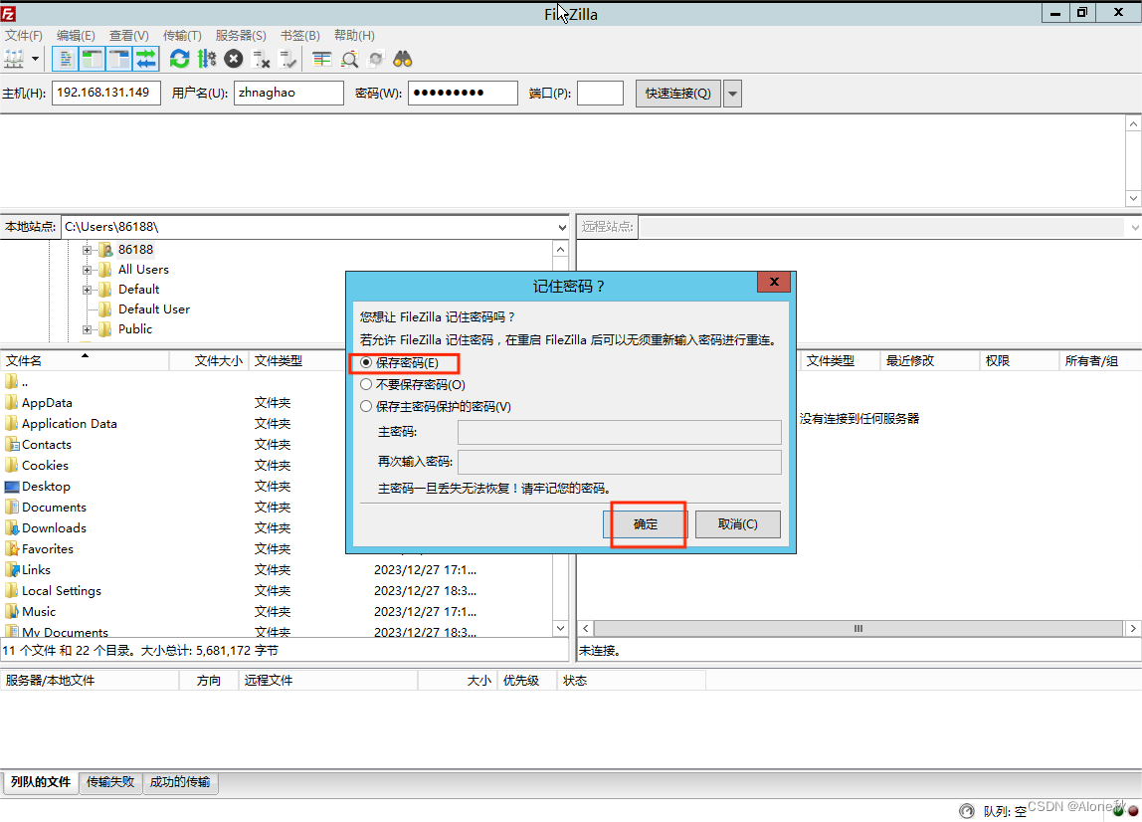This screenshot has height=822, width=1142.
Task: Sort local files by 文件名 column
Action: [85, 360]
